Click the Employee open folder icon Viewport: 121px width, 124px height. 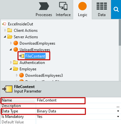(16, 69)
